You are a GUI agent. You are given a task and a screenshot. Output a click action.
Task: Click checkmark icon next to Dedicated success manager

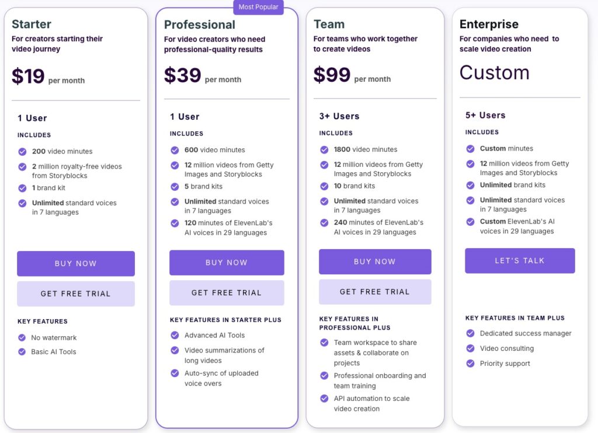pyautogui.click(x=470, y=333)
